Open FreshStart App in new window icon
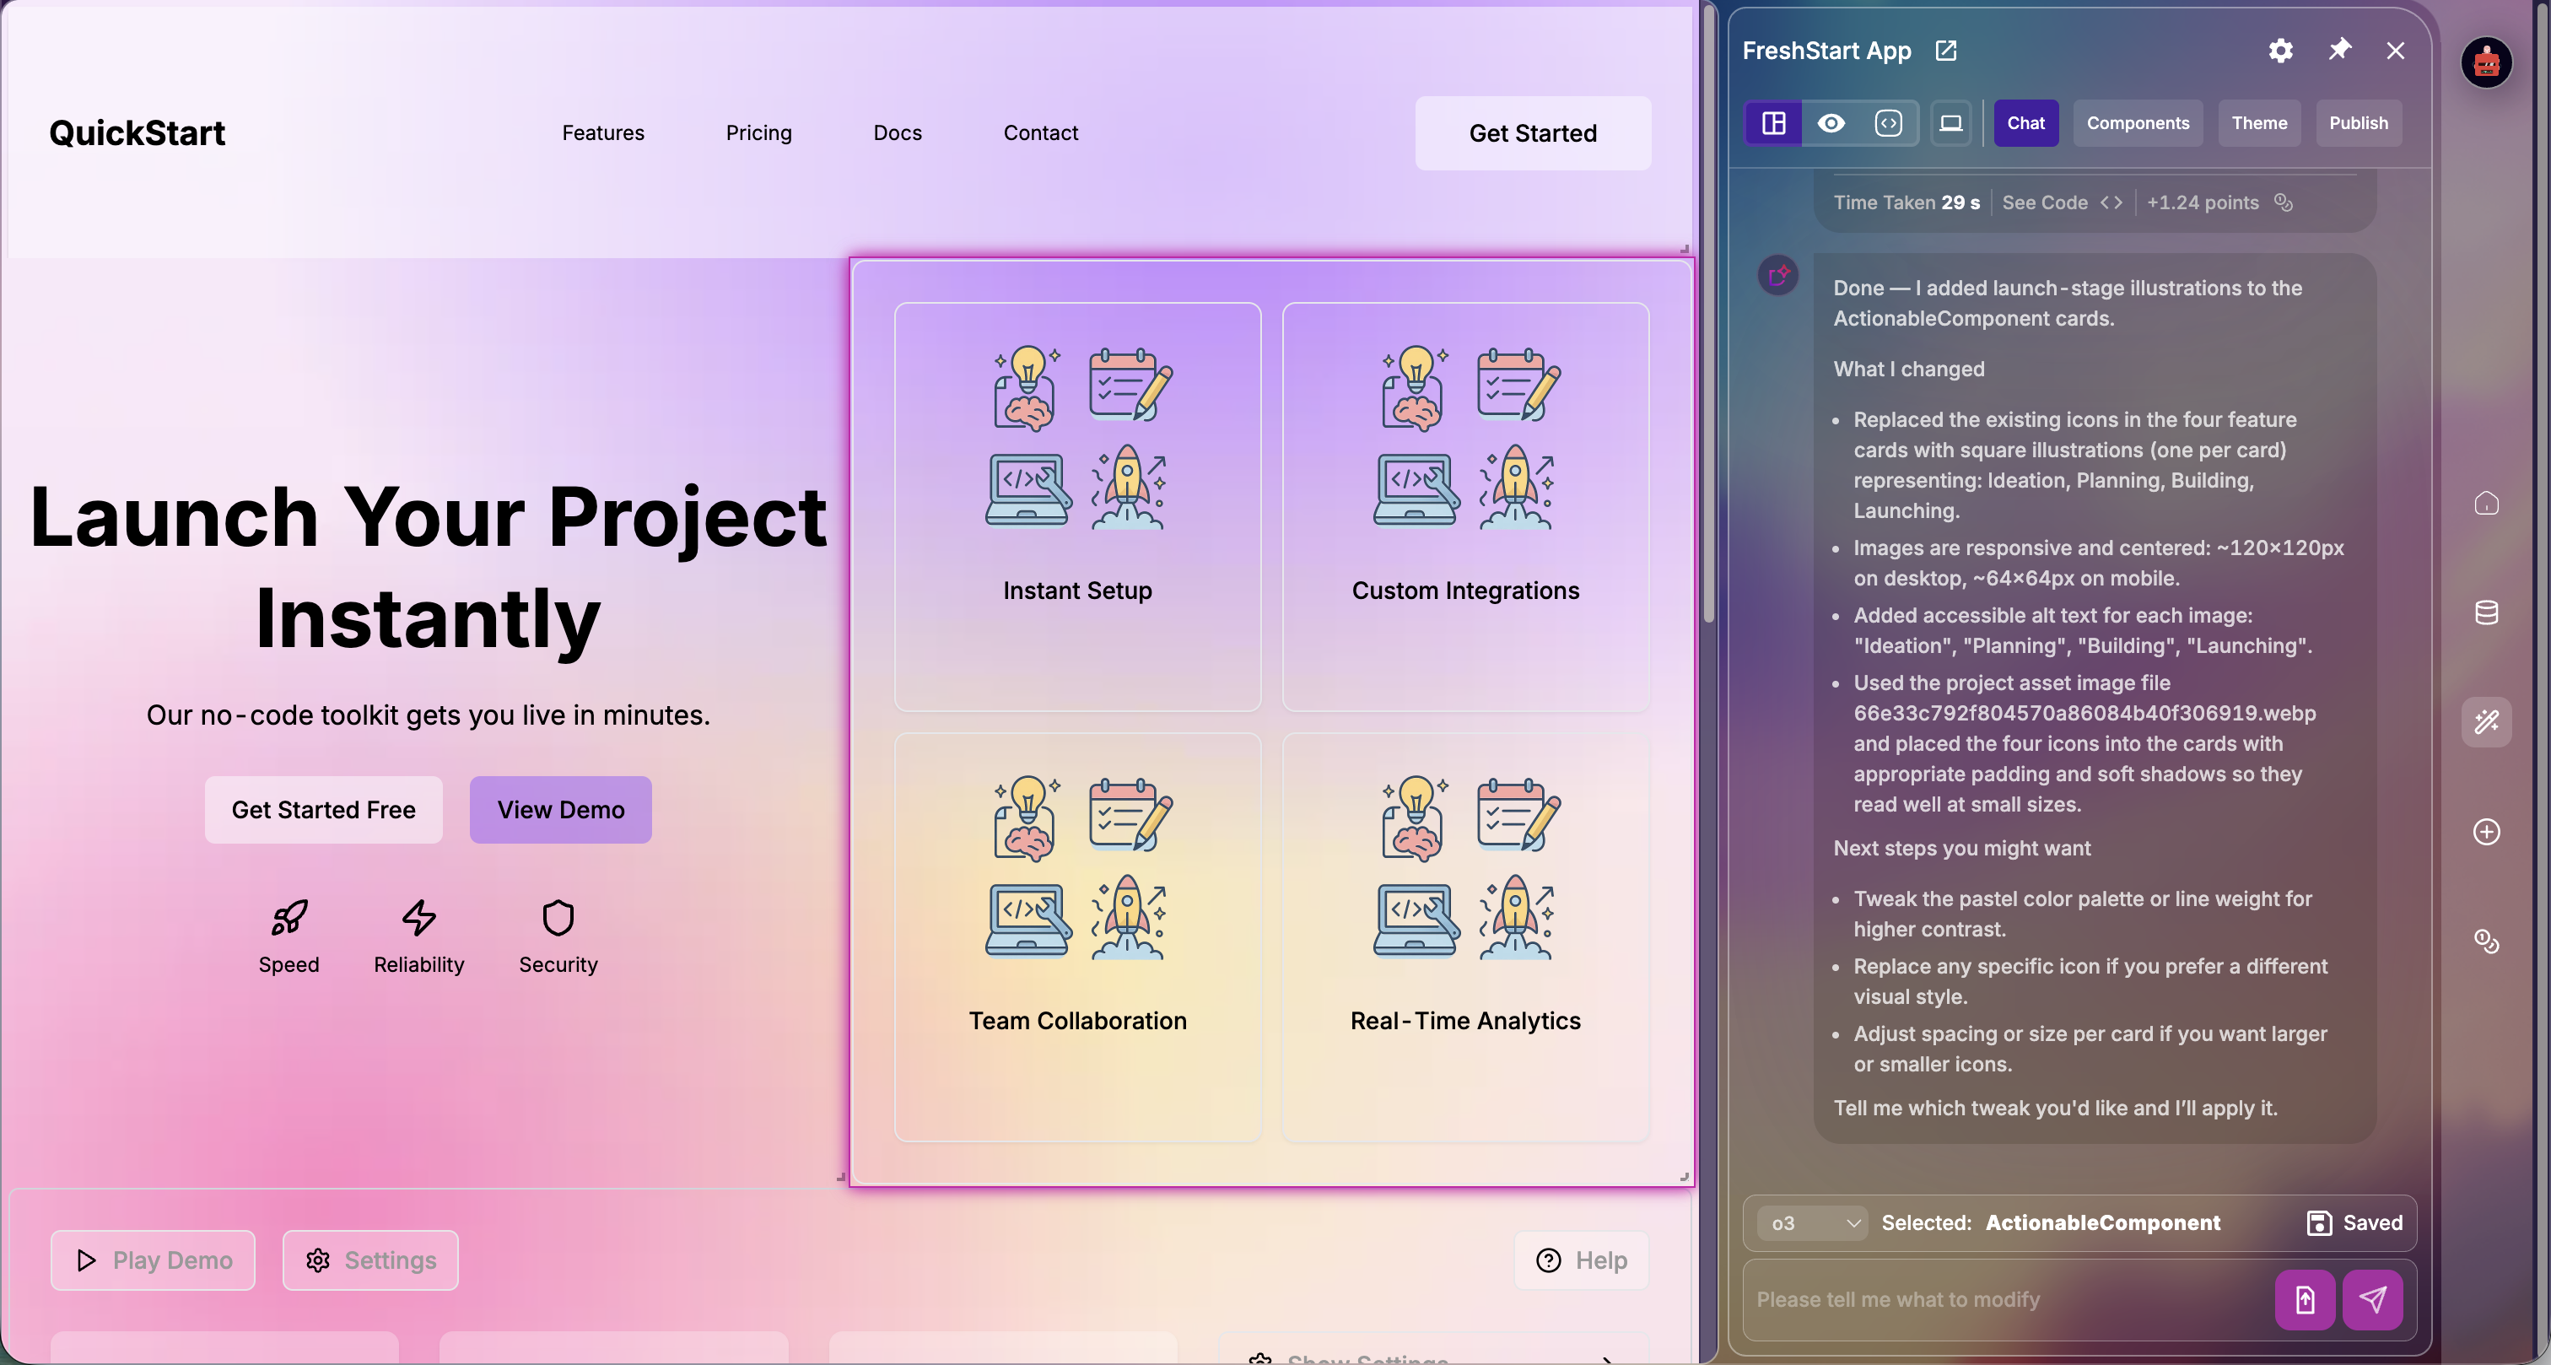The image size is (2551, 1365). (x=1946, y=51)
